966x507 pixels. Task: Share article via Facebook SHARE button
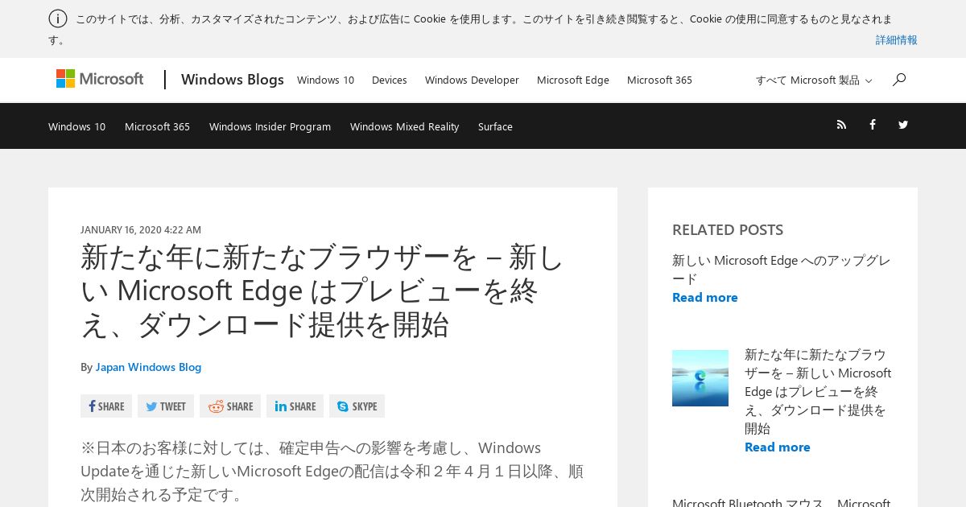click(x=106, y=406)
